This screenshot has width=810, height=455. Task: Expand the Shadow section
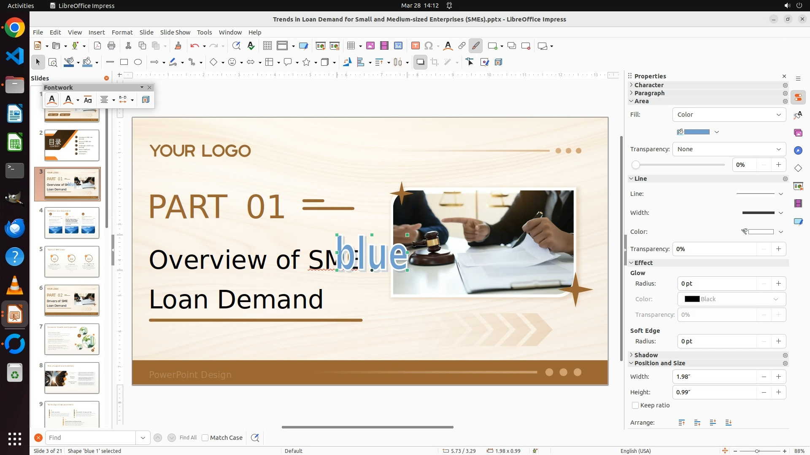(646, 355)
